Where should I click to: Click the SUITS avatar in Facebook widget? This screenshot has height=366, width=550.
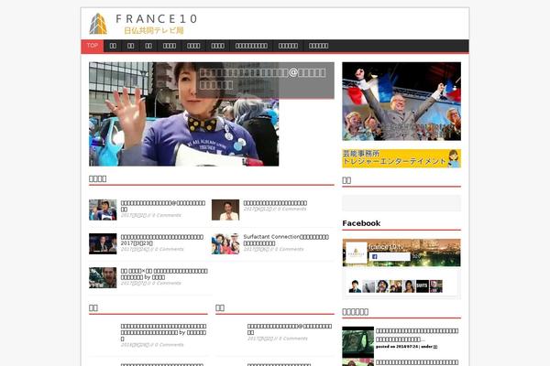click(x=423, y=286)
